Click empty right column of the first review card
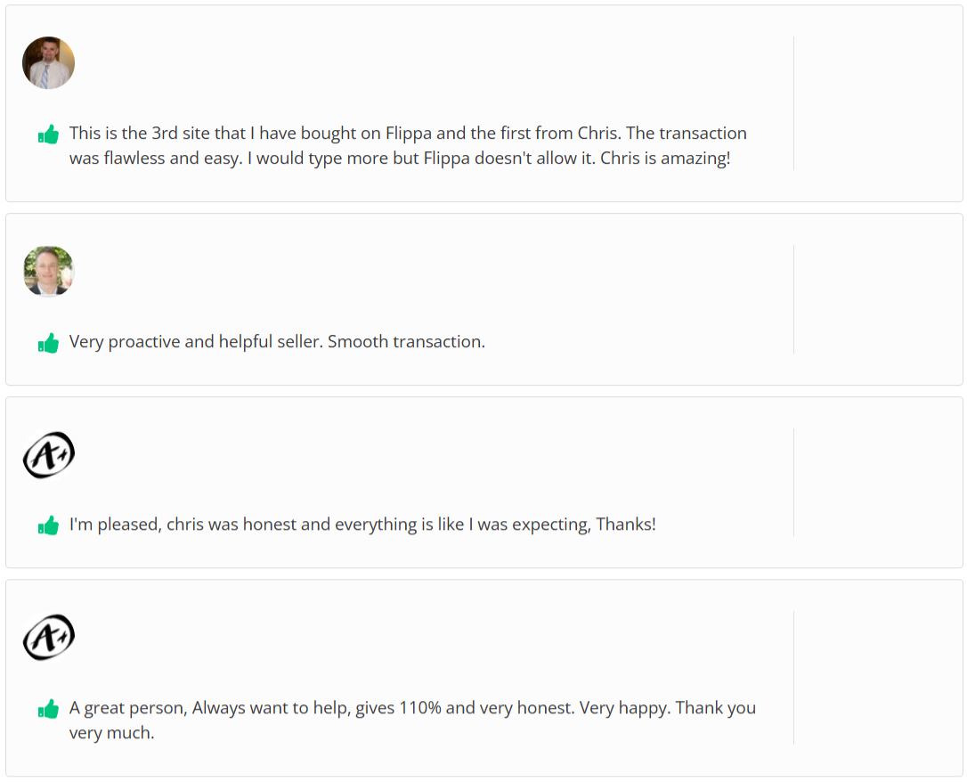The image size is (967, 782). click(877, 103)
